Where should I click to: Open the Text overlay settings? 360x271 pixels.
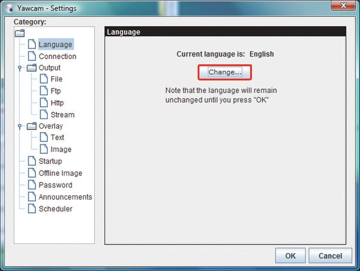[57, 137]
